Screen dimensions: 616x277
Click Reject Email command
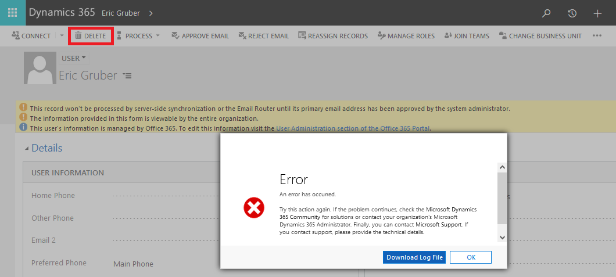click(263, 36)
